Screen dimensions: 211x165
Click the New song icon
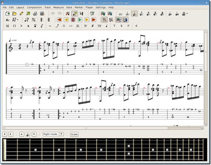8,14
